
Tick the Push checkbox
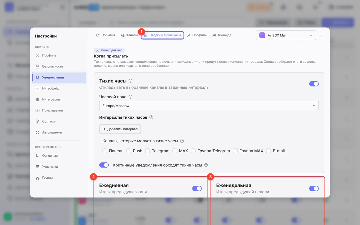click(129, 151)
